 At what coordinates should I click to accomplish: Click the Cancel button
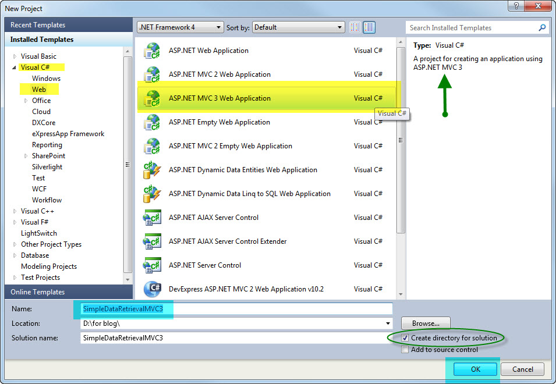[522, 369]
